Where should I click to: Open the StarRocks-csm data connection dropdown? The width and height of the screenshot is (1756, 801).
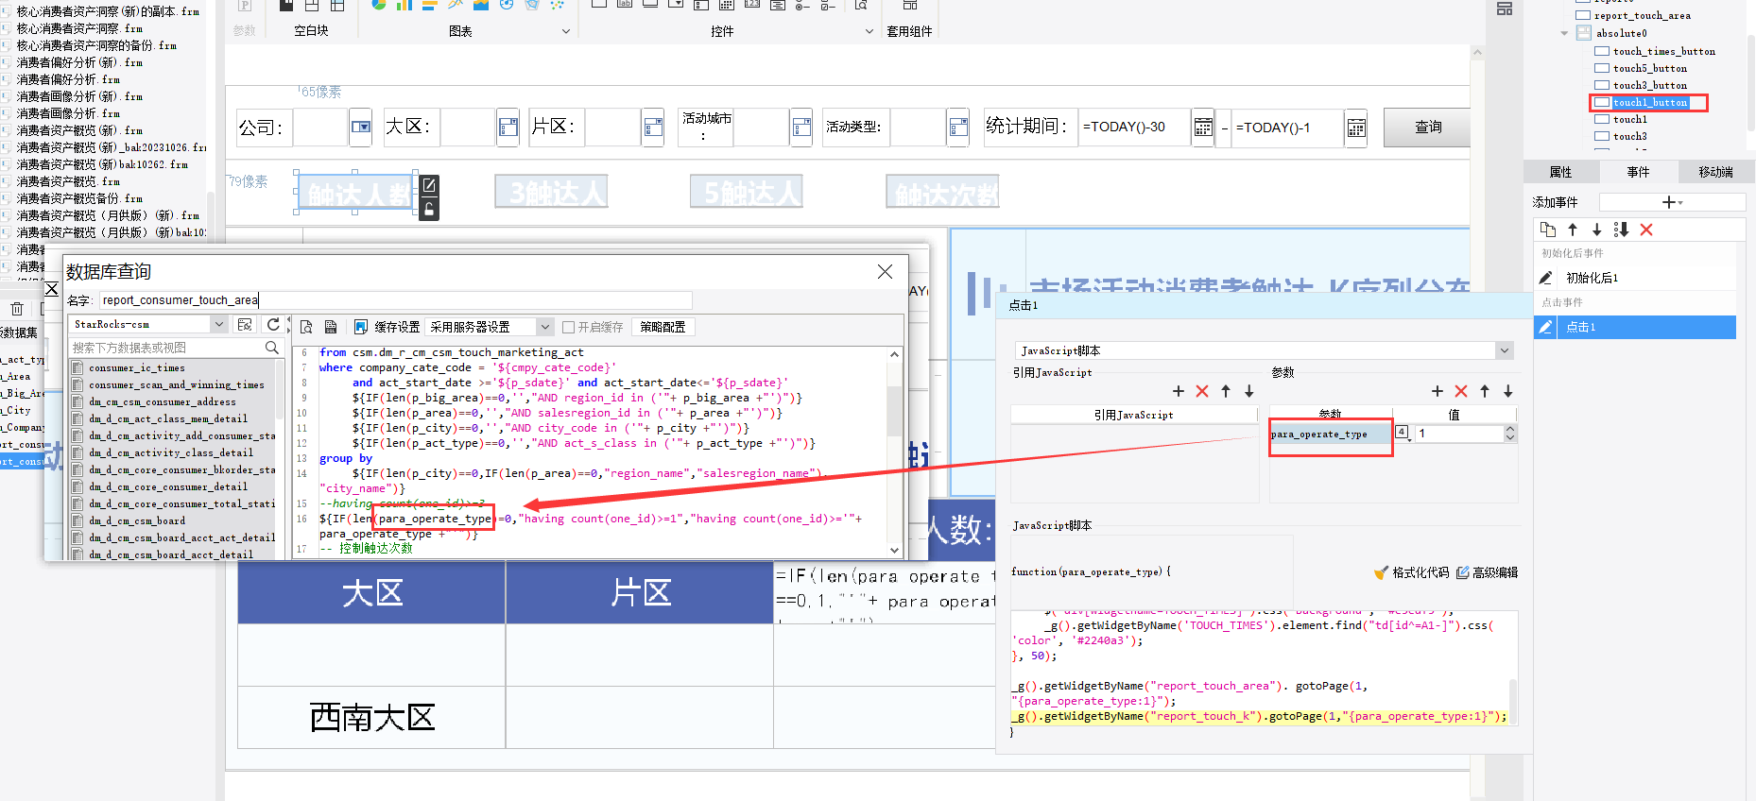coord(219,324)
